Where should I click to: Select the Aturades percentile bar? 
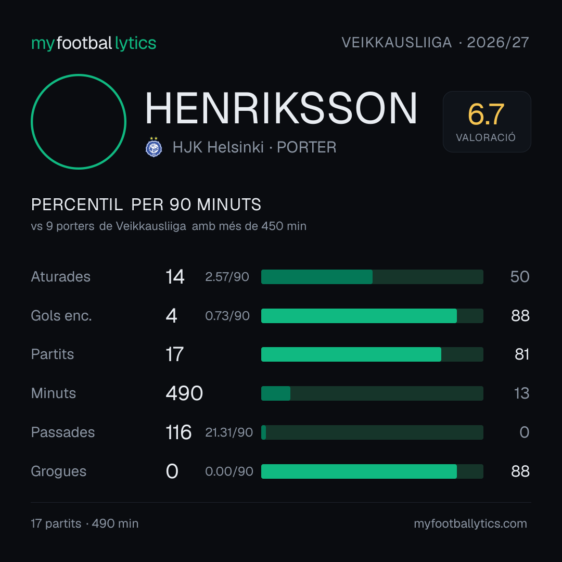pos(372,277)
